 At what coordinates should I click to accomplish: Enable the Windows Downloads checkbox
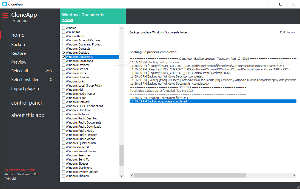[x=64, y=61]
